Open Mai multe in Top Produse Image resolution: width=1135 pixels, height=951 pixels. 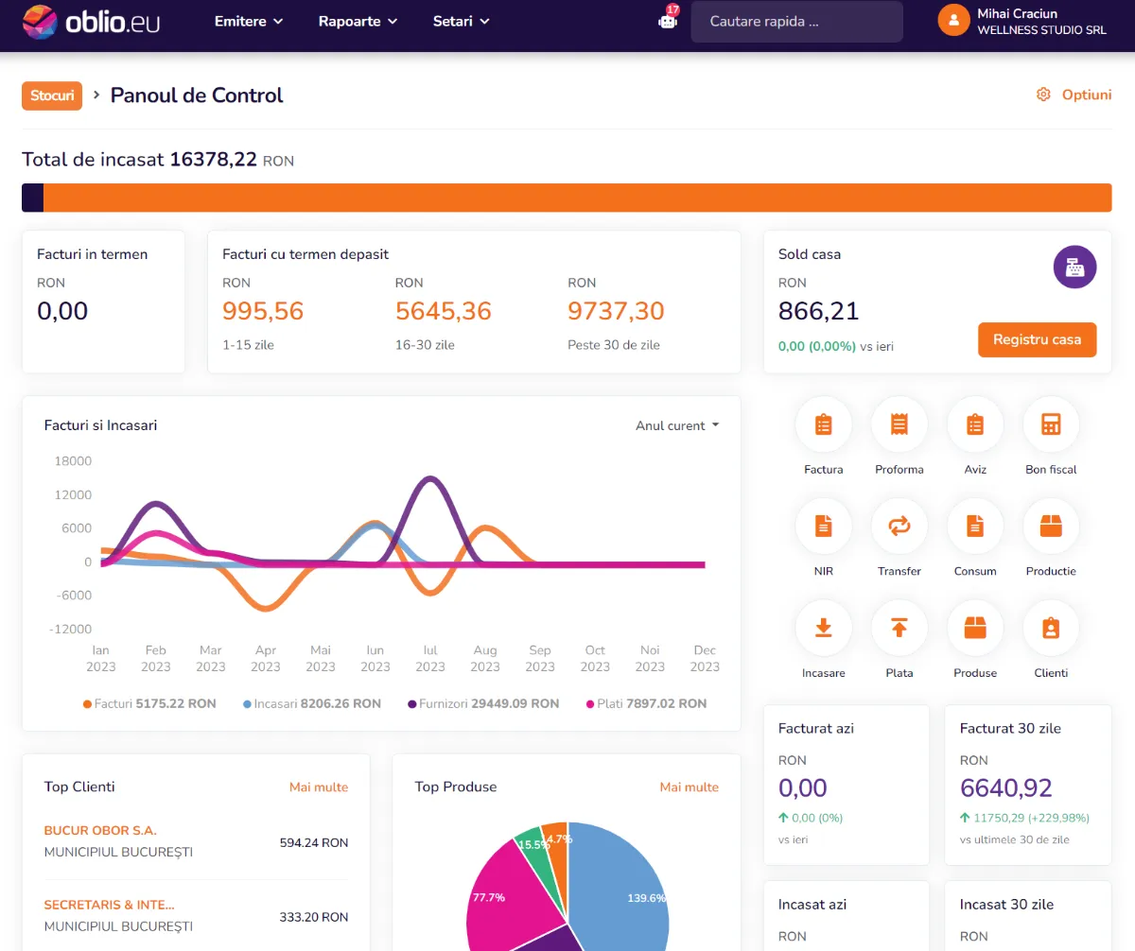(x=690, y=787)
